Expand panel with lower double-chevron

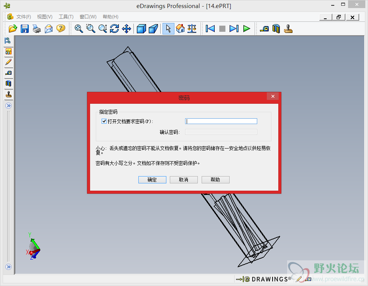click(8, 267)
